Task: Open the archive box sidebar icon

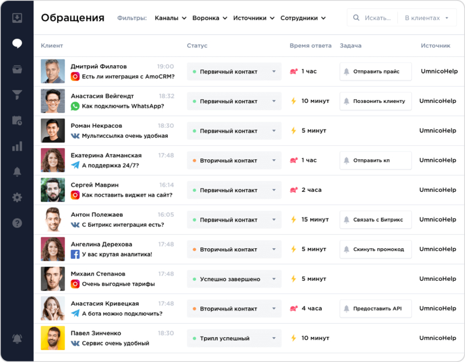Action: coord(17,69)
